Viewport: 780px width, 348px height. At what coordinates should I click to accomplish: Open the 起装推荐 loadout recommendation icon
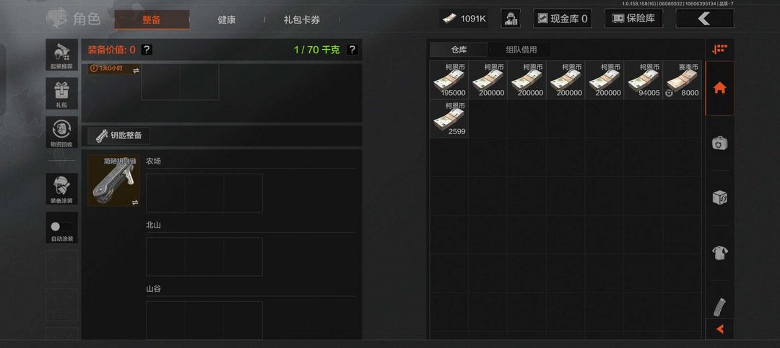pos(61,55)
